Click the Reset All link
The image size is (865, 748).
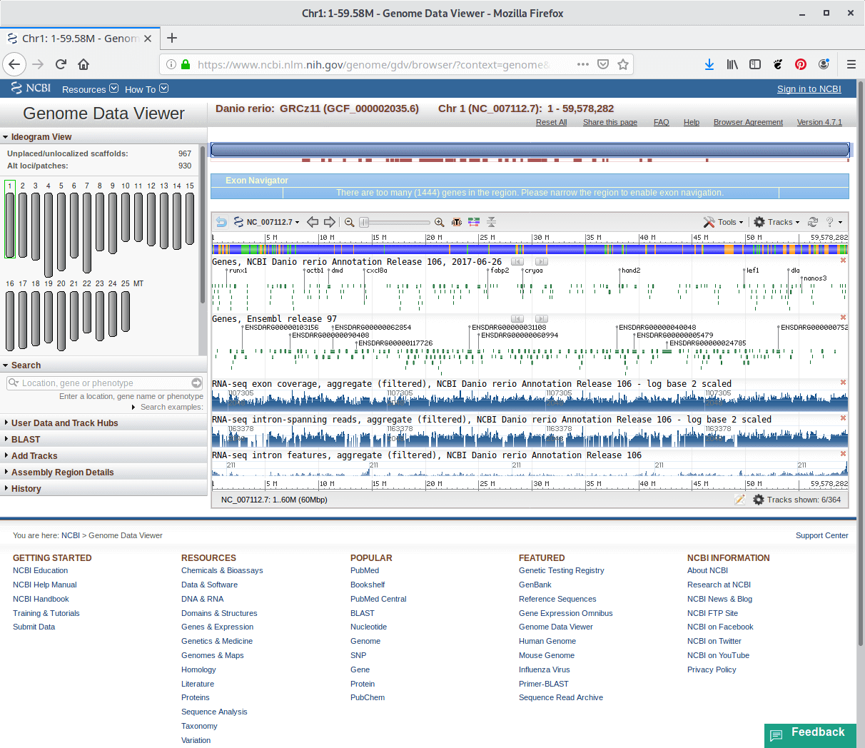(x=551, y=122)
